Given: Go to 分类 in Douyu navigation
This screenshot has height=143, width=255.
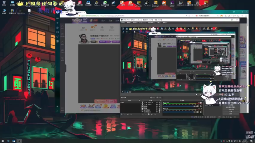Looking at the screenshot, I should (x=117, y=21).
